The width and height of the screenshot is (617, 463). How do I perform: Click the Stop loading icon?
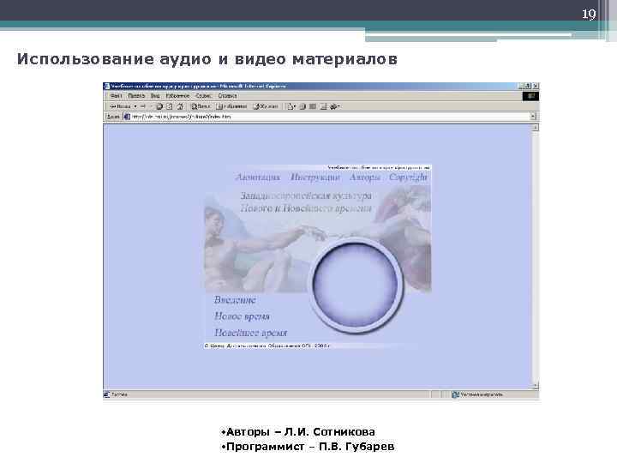tap(159, 106)
